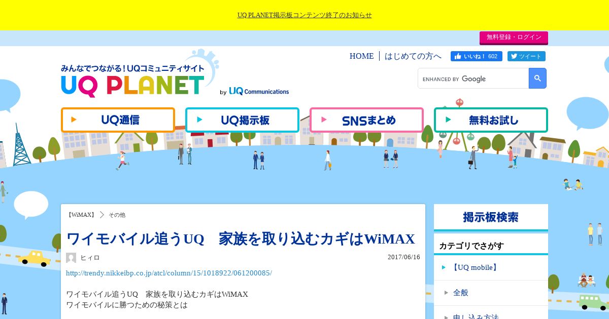Viewport: 609px width, 319px height.
Task: Open the trendy.nikkeibp.co.jp article URL
Action: click(x=169, y=273)
